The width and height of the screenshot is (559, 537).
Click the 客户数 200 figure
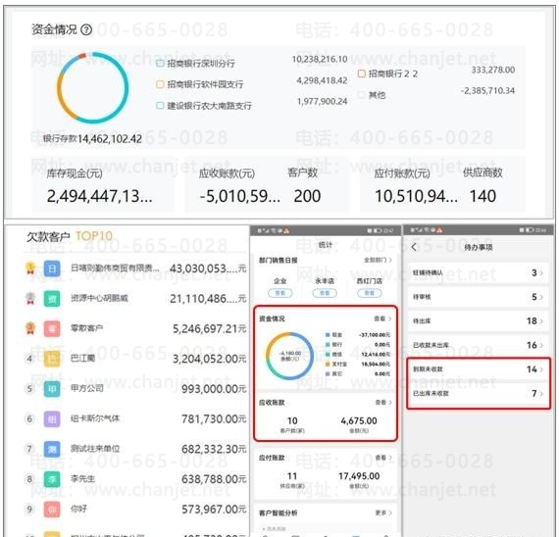click(x=307, y=196)
